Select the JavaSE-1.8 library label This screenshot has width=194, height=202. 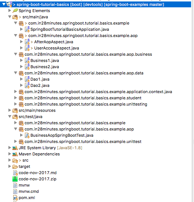pyautogui.click(x=70, y=148)
